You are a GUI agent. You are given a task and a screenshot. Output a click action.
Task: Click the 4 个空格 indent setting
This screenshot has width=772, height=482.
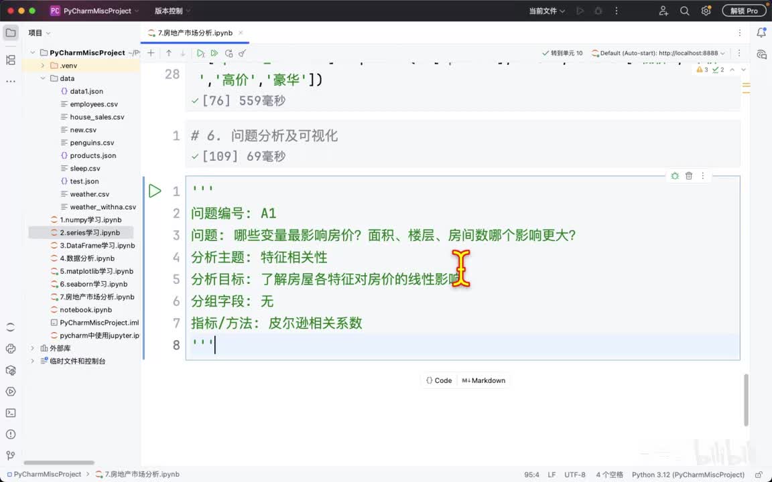610,475
